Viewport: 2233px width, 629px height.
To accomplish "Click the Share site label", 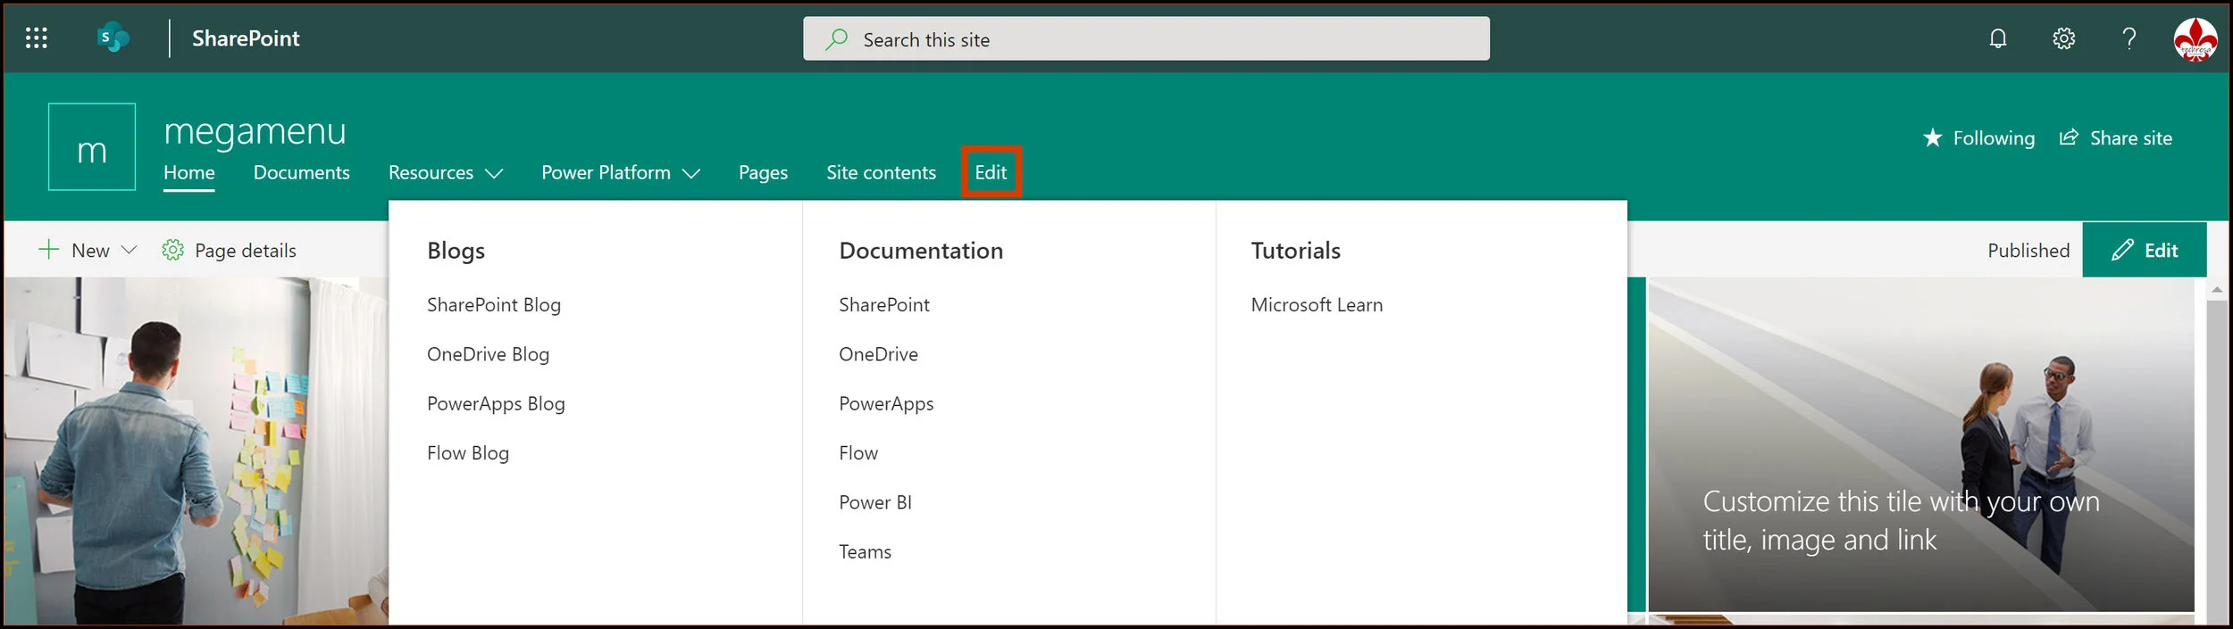I will [2130, 138].
